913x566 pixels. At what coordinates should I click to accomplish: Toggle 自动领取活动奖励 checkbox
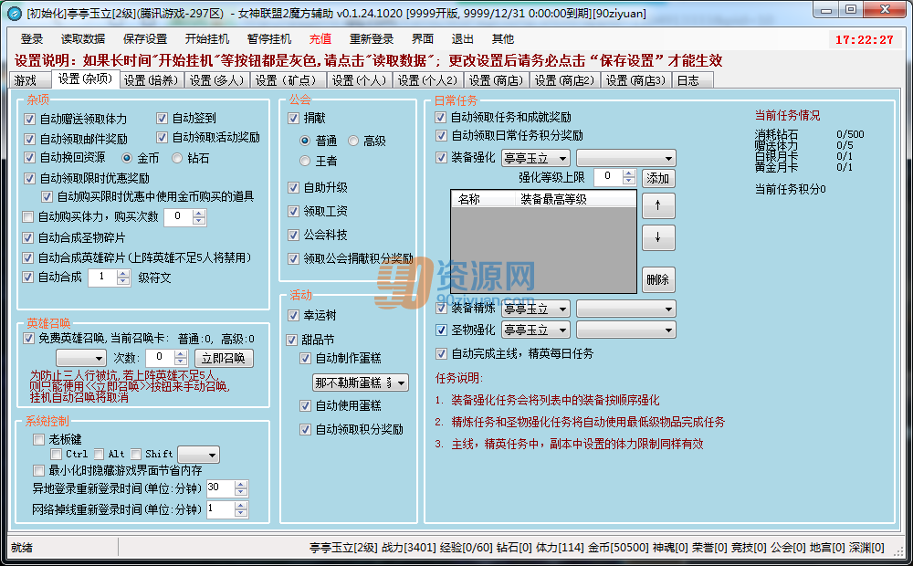162,138
